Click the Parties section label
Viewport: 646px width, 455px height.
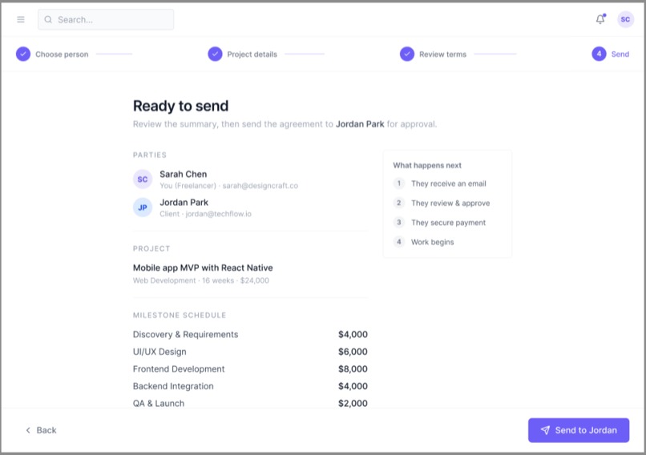click(x=150, y=155)
